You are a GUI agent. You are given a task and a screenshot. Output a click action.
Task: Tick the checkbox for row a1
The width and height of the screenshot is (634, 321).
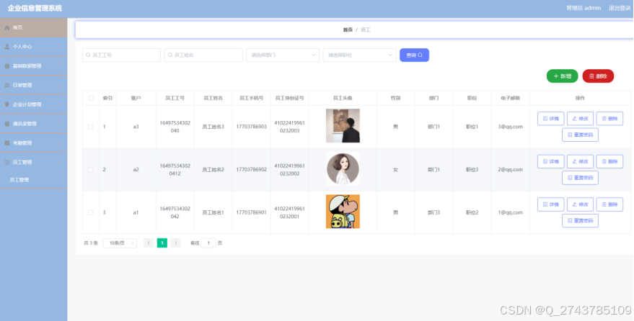pos(91,213)
